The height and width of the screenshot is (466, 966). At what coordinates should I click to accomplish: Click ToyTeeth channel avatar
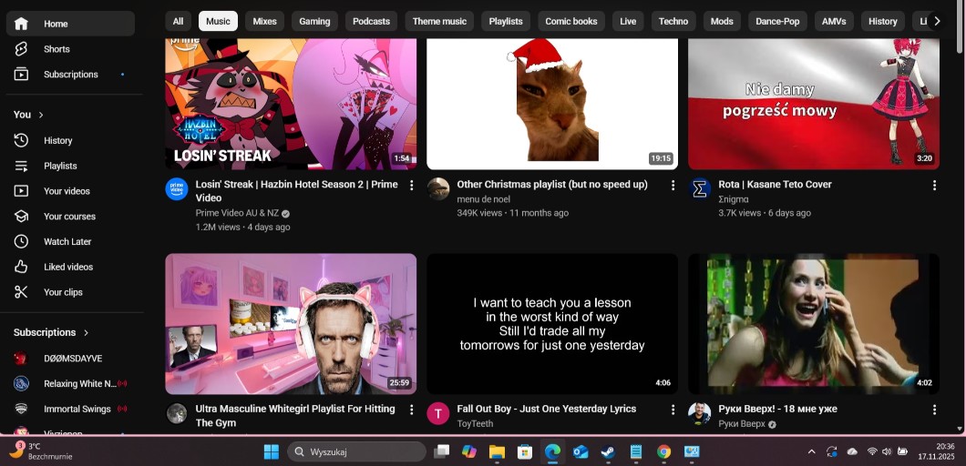(x=438, y=413)
